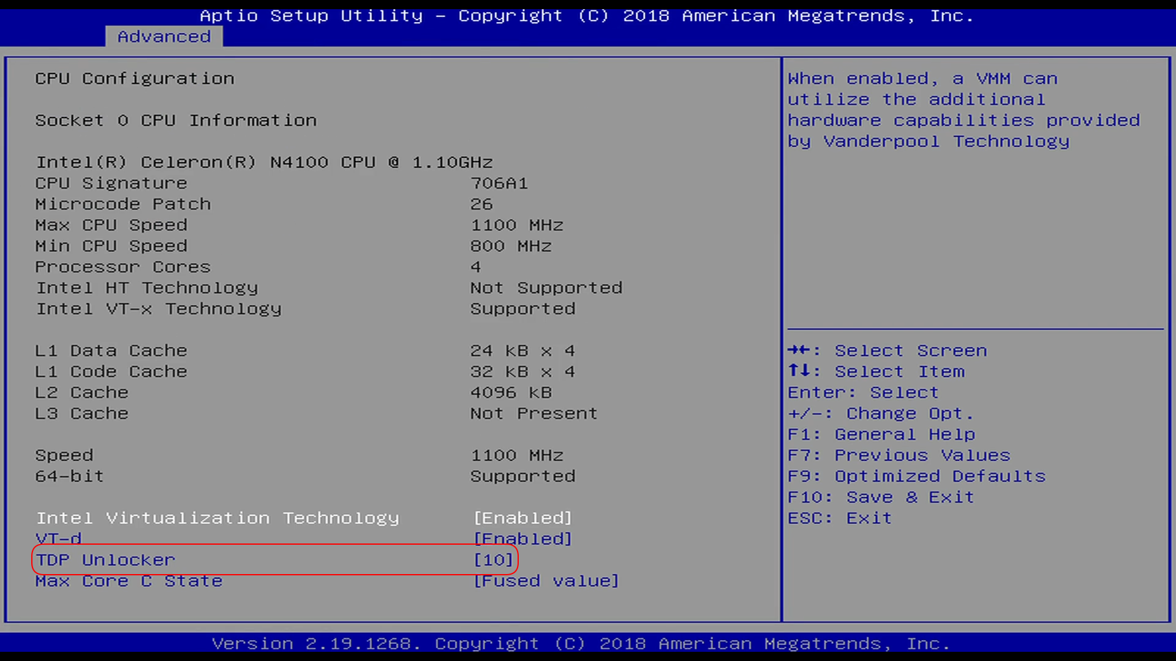Click the Processor Cores value 4

coord(476,267)
